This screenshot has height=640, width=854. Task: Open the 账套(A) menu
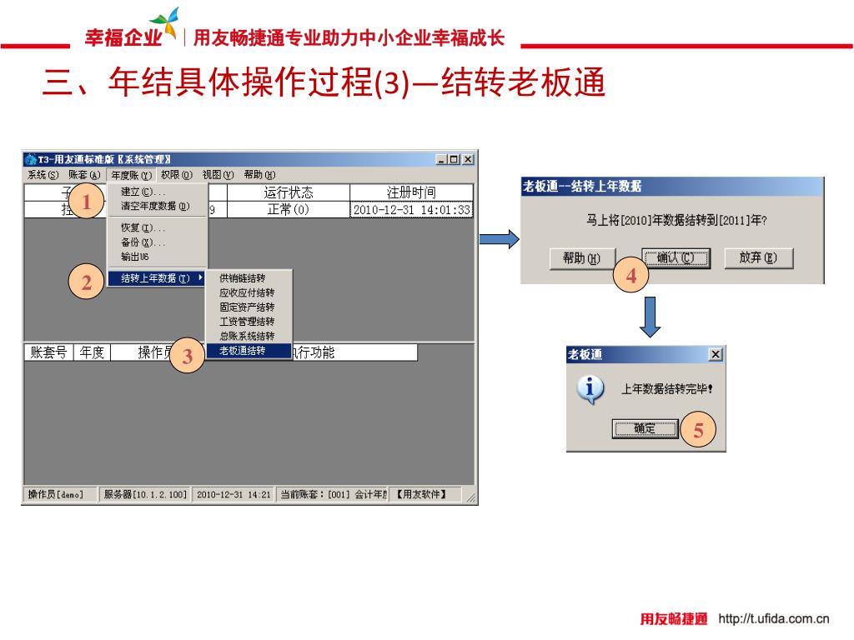pos(84,175)
